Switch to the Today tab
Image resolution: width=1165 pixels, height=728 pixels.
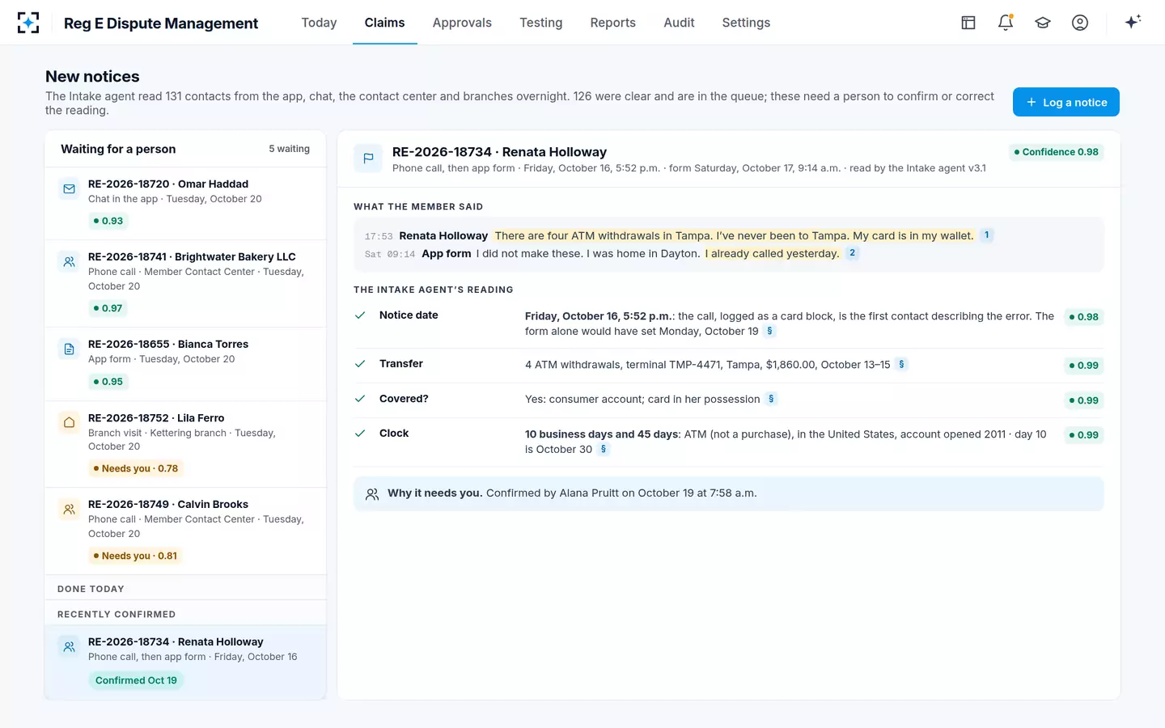[319, 23]
